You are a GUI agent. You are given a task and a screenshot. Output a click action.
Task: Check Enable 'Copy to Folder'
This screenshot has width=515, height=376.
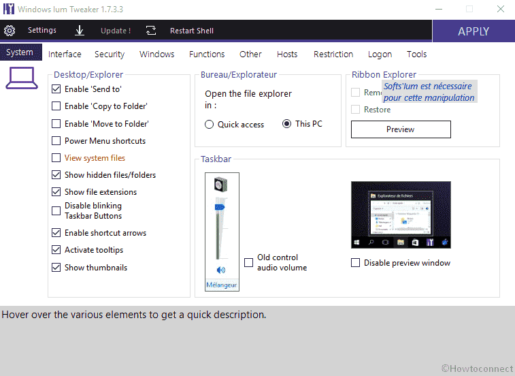(x=56, y=106)
